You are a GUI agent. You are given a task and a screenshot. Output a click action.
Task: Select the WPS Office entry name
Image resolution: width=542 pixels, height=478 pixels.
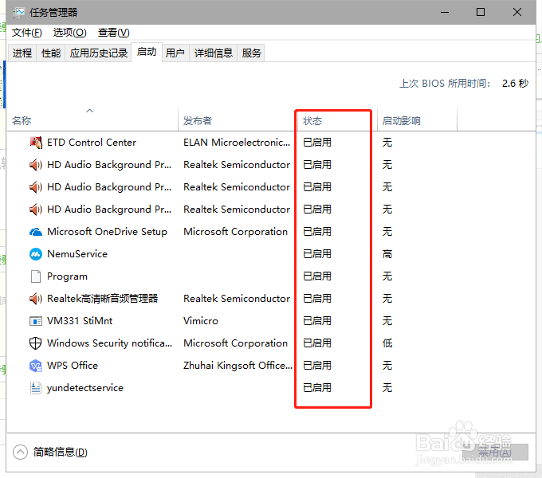tap(73, 366)
